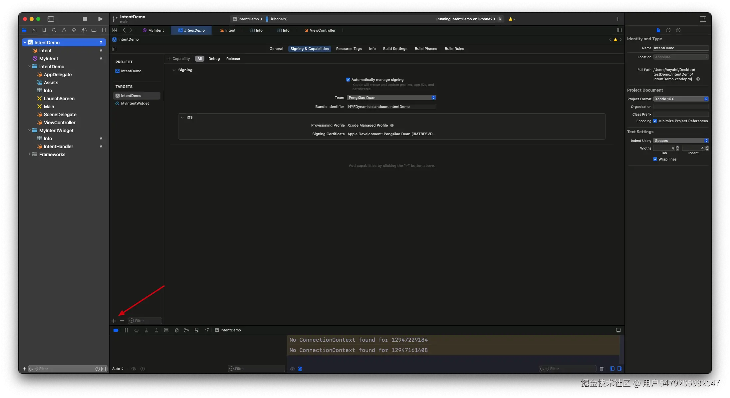The height and width of the screenshot is (398, 730).
Task: Click the debug memory graph icon
Action: tap(186, 330)
